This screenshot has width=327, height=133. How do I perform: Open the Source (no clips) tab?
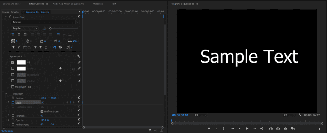11,4
